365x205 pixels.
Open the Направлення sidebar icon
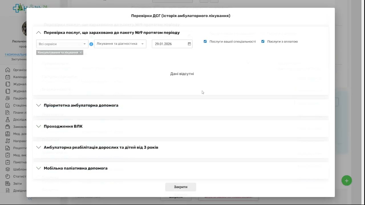coord(8,141)
